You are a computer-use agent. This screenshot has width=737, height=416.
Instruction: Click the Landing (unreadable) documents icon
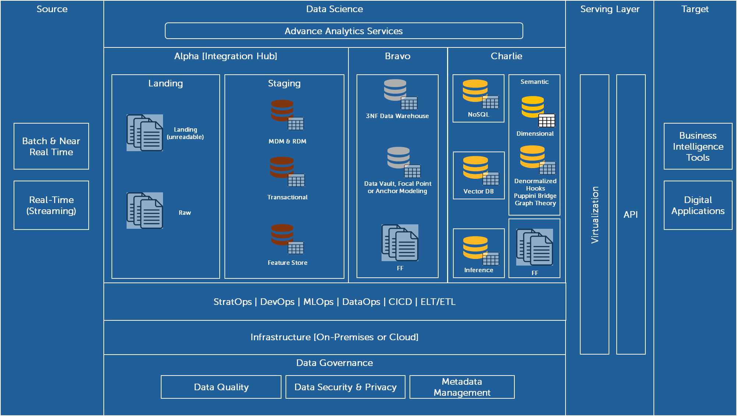click(145, 133)
